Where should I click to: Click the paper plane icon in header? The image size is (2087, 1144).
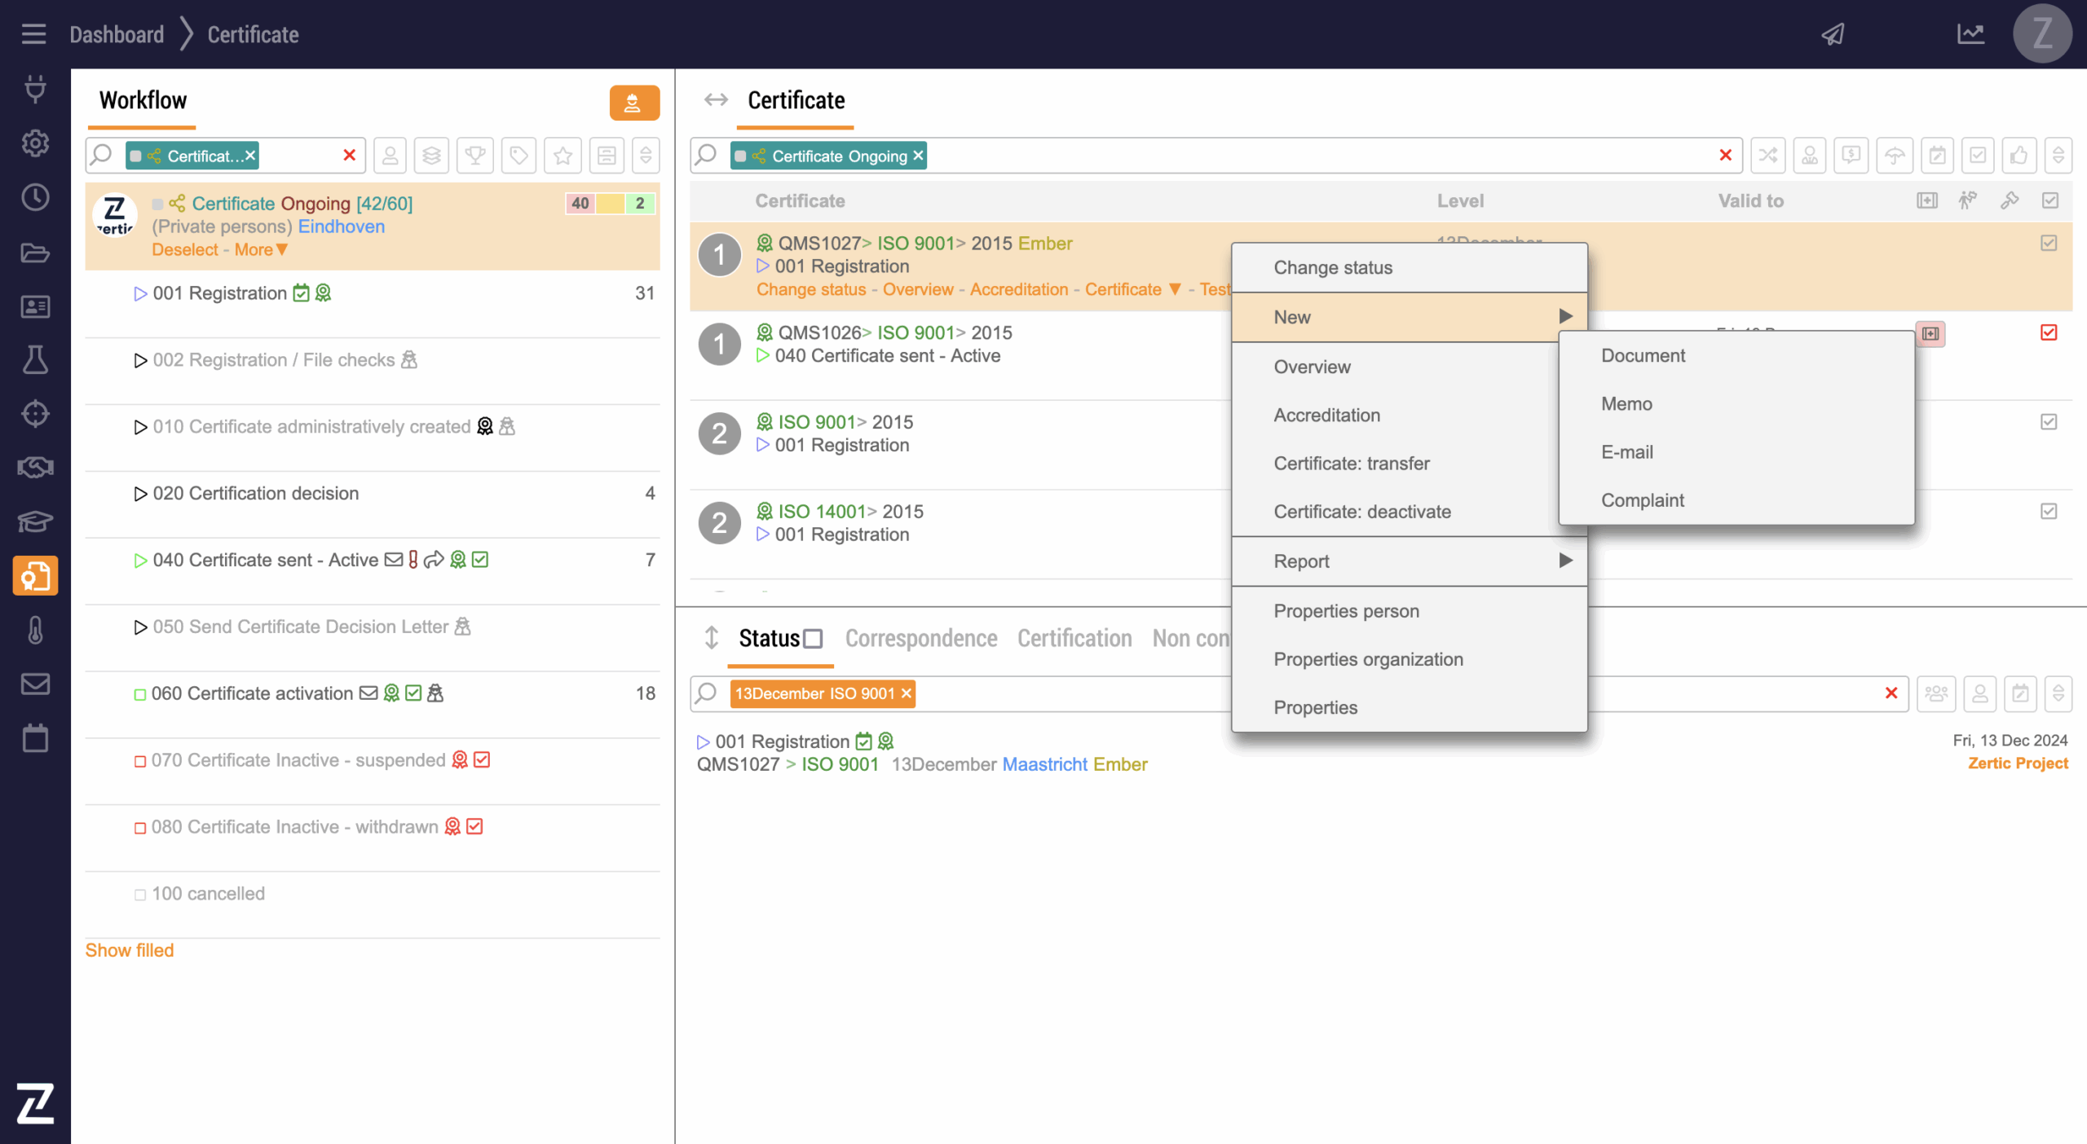coord(1833,34)
